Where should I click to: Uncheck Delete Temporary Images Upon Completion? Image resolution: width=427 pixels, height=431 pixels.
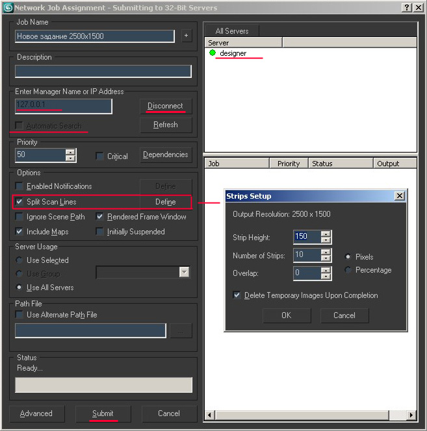tap(237, 295)
